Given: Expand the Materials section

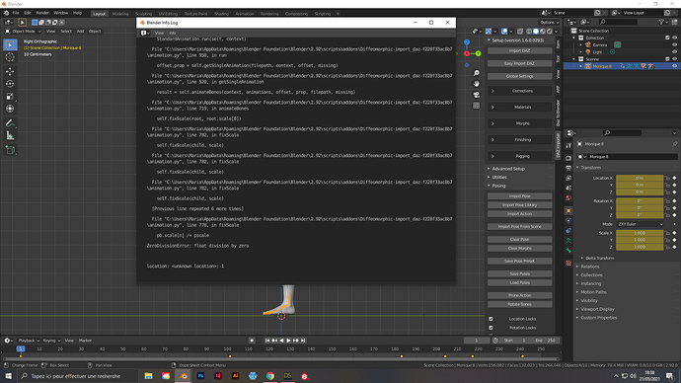Looking at the screenshot, I should [520, 108].
